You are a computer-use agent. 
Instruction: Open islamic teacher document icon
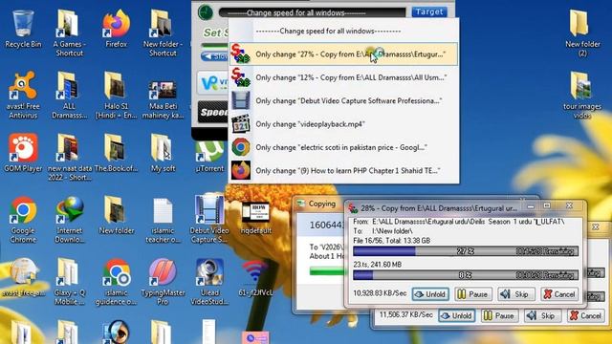point(163,220)
